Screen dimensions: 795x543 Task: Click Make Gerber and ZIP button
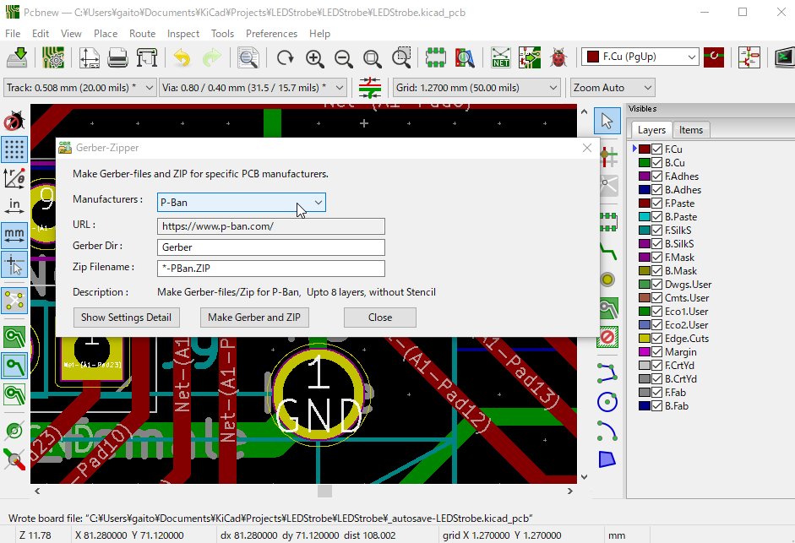pyautogui.click(x=254, y=318)
